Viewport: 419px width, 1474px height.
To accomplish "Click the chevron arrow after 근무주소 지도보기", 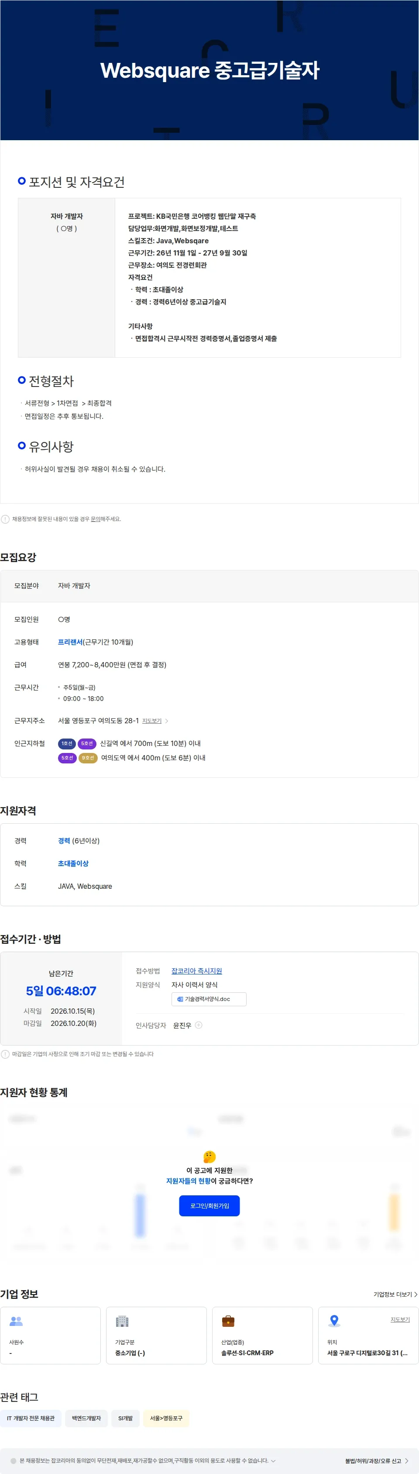I will pos(166,721).
